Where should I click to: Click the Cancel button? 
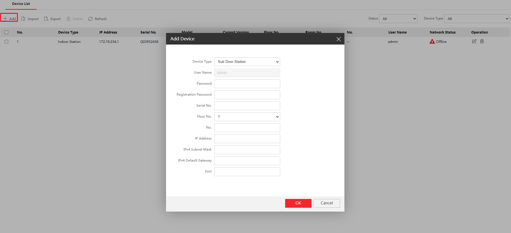click(x=327, y=203)
